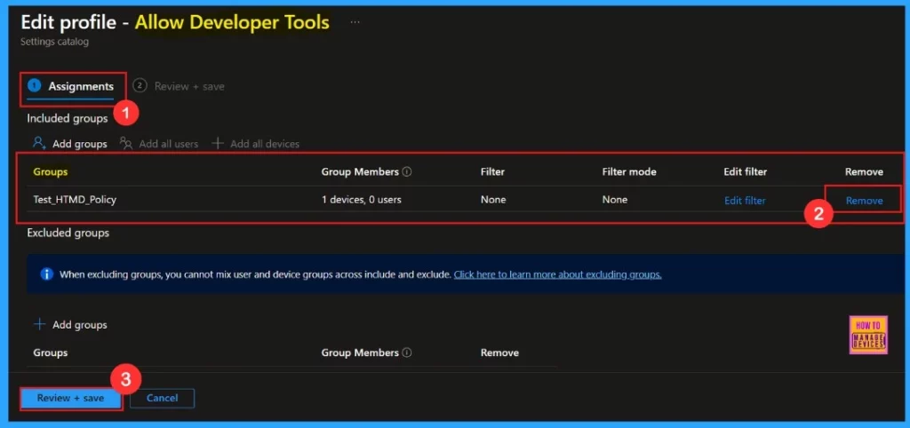Click the '1 devices, 0 users' cell

362,200
